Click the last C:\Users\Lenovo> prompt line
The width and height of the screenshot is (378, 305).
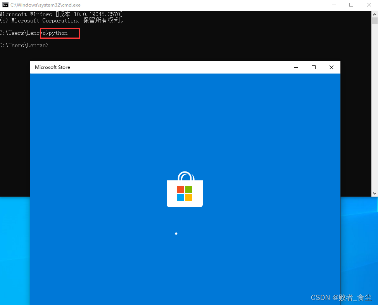[x=24, y=46]
